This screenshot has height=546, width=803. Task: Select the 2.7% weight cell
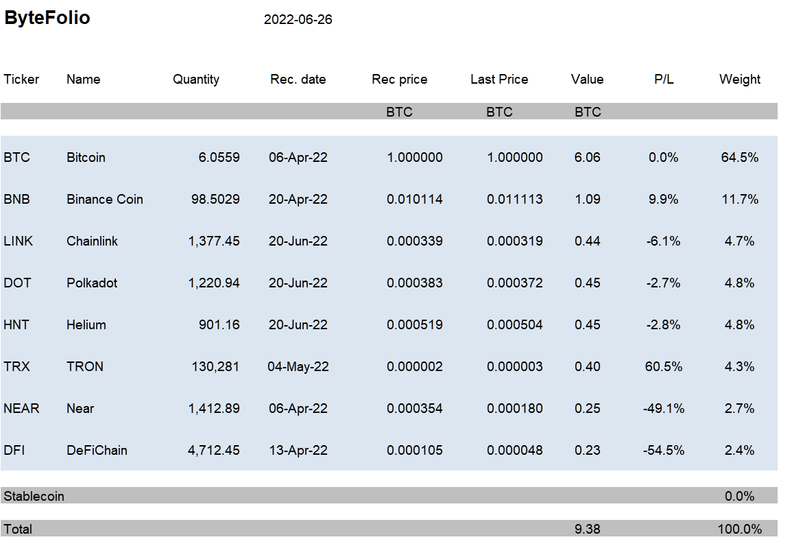click(740, 409)
